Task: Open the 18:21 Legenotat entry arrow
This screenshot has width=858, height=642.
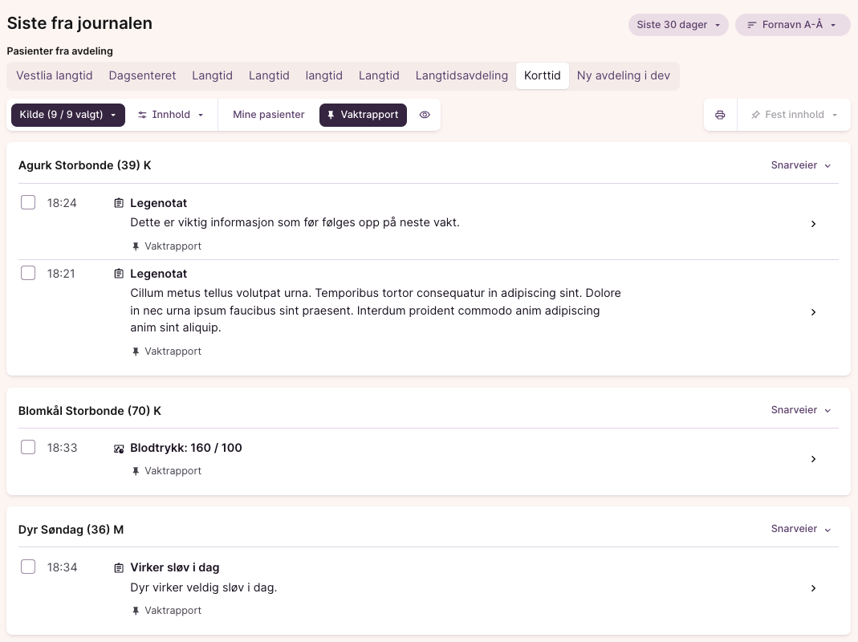Action: pos(813,312)
